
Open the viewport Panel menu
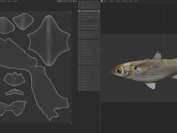click(136, 1)
